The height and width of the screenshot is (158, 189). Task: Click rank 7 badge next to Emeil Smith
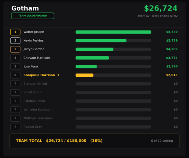pos(15,92)
